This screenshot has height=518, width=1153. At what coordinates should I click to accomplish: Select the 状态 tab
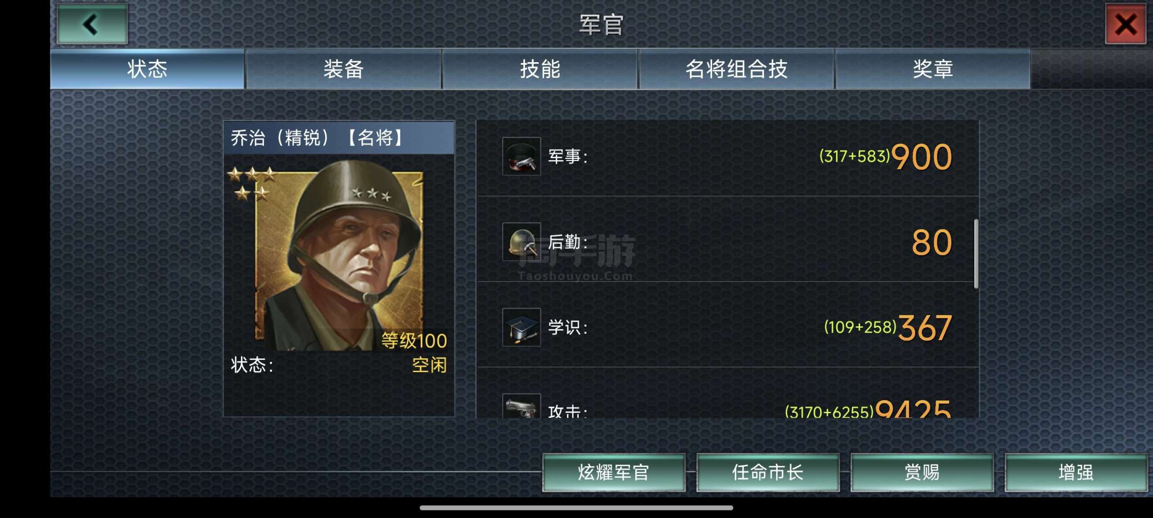tap(147, 69)
